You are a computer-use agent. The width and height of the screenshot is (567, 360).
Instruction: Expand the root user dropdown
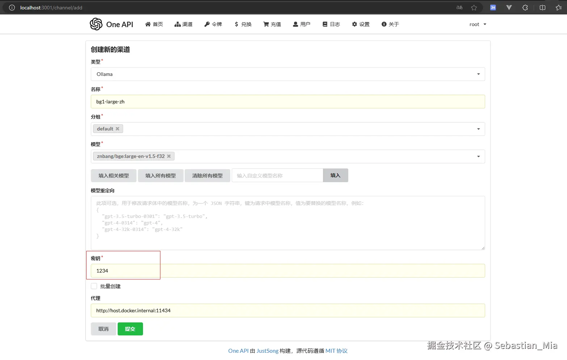click(478, 24)
